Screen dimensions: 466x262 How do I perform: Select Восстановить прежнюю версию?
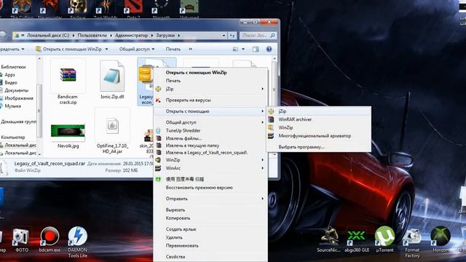[210, 188]
